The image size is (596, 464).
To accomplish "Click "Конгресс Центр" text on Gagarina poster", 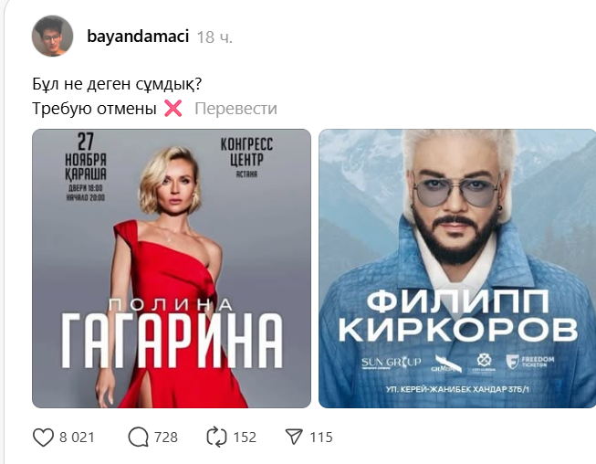I will (246, 152).
